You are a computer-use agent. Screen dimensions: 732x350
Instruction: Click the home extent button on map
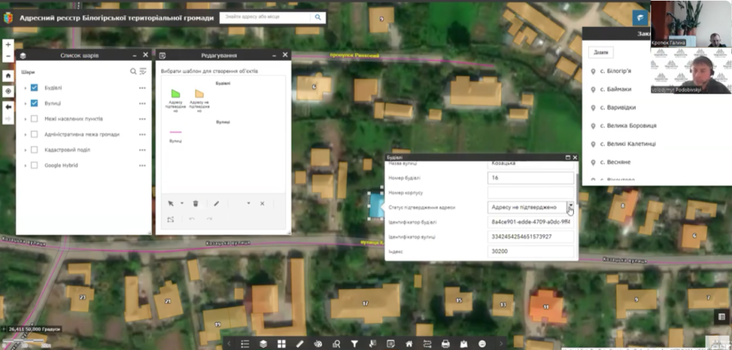click(8, 75)
